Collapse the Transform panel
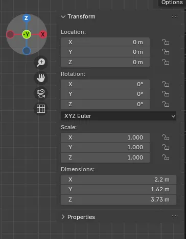The image size is (186, 239). click(x=63, y=16)
